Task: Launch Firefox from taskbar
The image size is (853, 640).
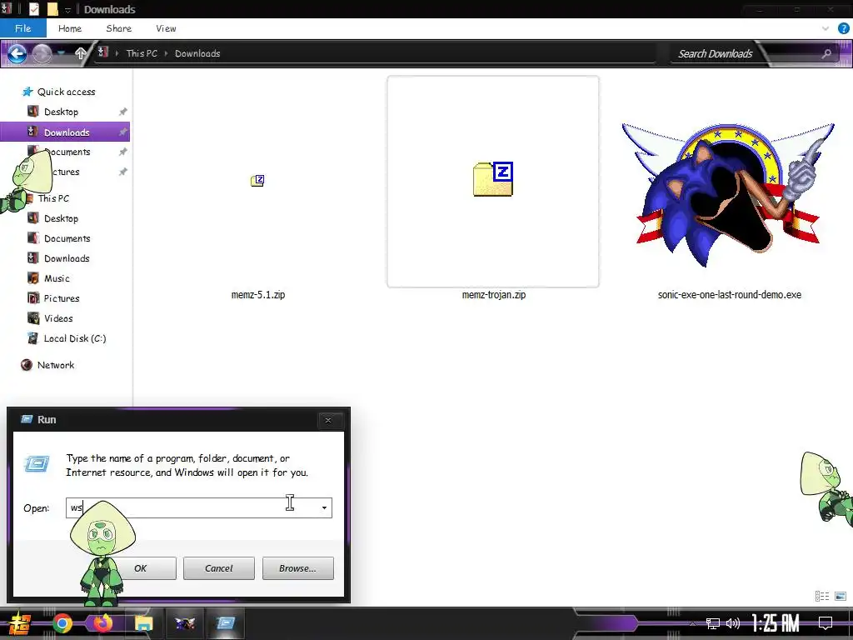Action: point(102,622)
